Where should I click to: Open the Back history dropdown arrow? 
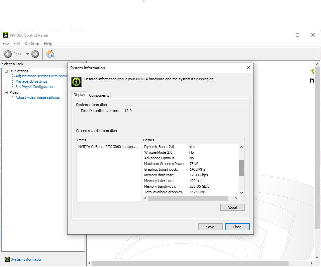pos(27,54)
